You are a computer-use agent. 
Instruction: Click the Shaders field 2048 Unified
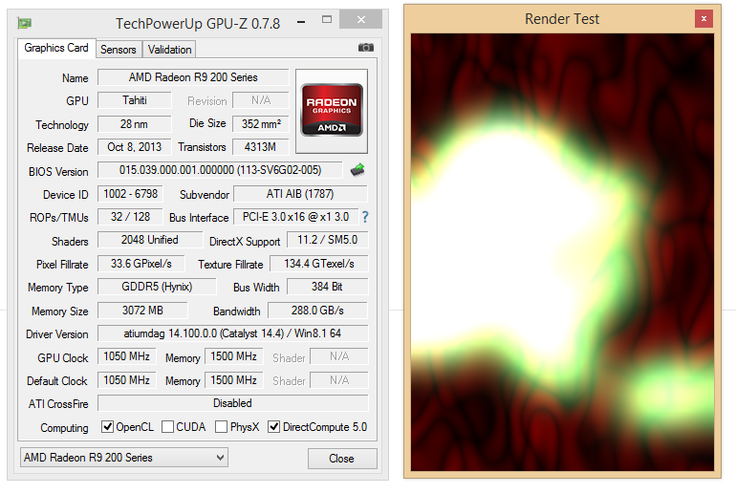coord(150,240)
